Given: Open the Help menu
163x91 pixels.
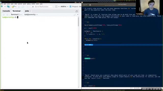Looking at the screenshot, I should click(x=41, y=4).
